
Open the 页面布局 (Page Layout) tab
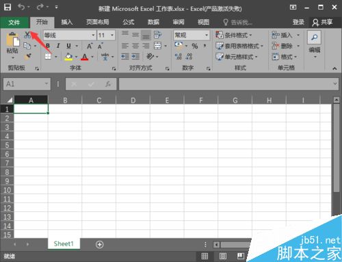pos(97,22)
